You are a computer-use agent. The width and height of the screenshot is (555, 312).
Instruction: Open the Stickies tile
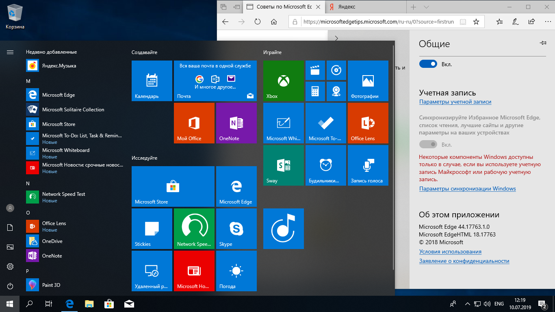(152, 229)
